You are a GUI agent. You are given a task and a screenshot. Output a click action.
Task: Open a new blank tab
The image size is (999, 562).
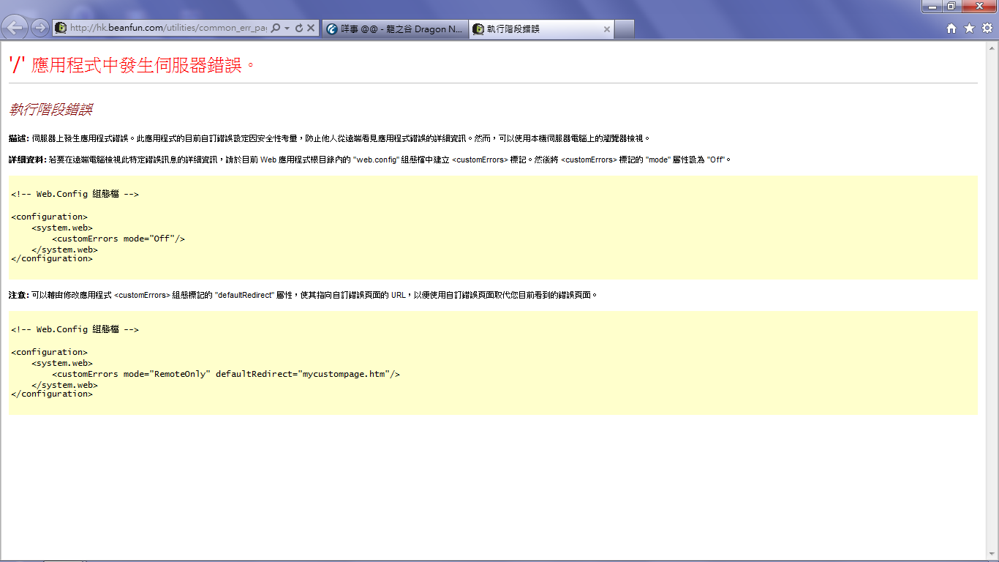[x=624, y=29]
